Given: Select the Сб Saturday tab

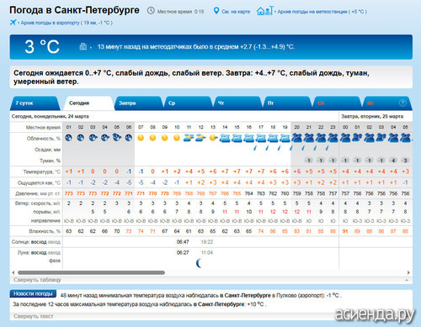Looking at the screenshot, I should (337, 103).
